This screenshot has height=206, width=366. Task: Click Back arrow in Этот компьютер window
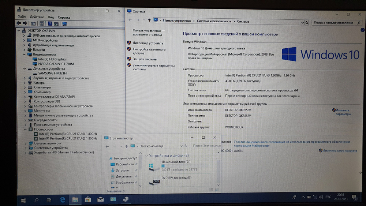coord(107,146)
